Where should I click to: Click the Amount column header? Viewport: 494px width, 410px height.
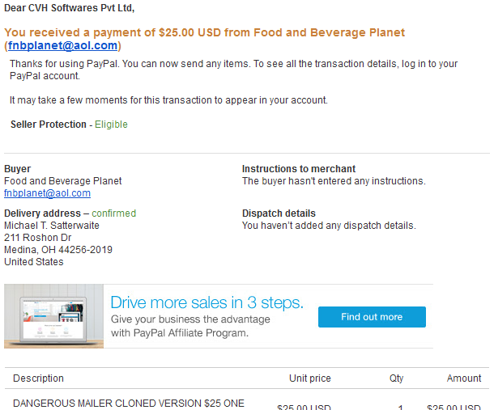[463, 378]
